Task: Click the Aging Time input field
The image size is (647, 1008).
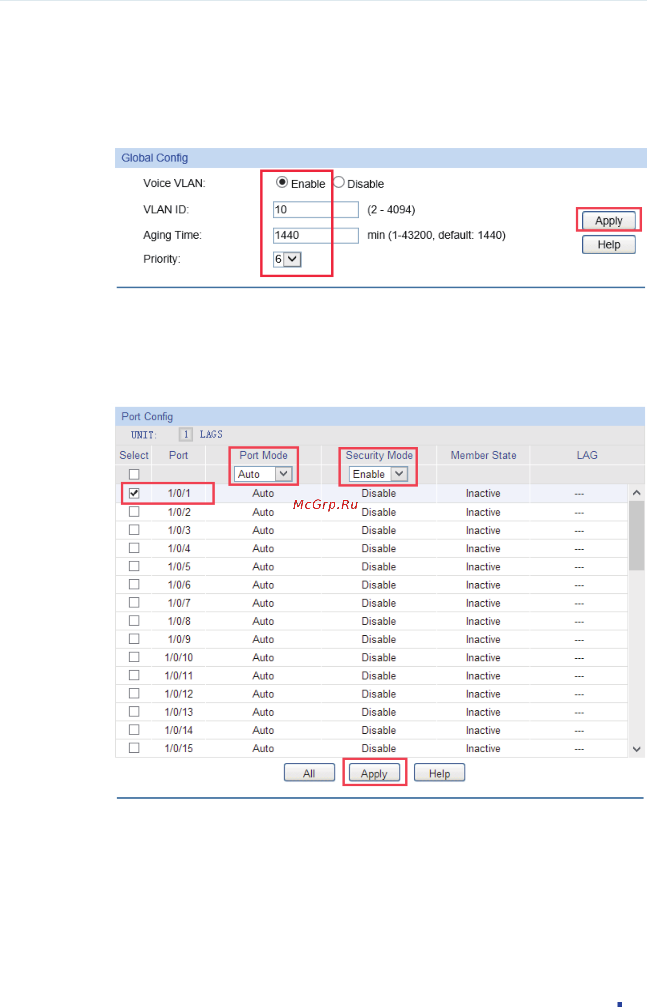Action: coord(316,235)
